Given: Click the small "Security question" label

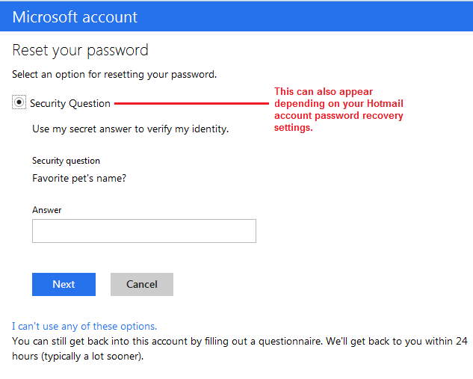Looking at the screenshot, I should 66,161.
